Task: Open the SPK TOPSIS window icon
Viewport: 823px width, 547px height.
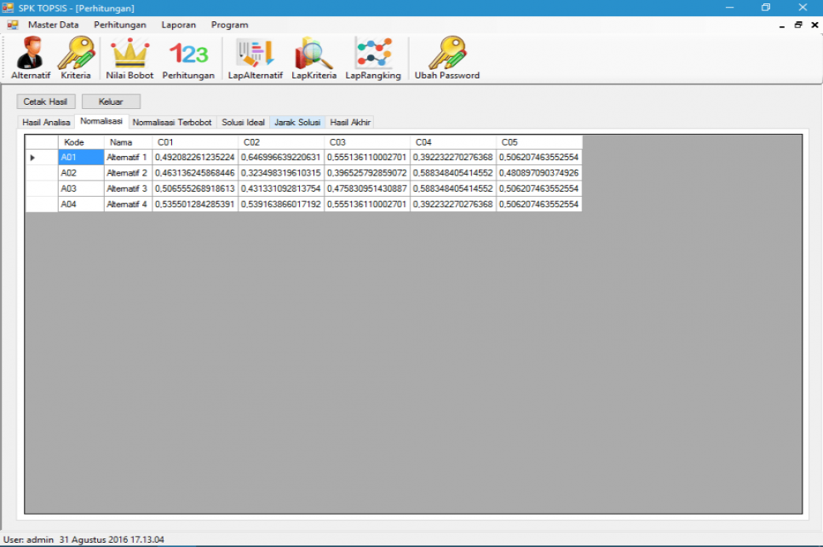Action: coord(12,7)
